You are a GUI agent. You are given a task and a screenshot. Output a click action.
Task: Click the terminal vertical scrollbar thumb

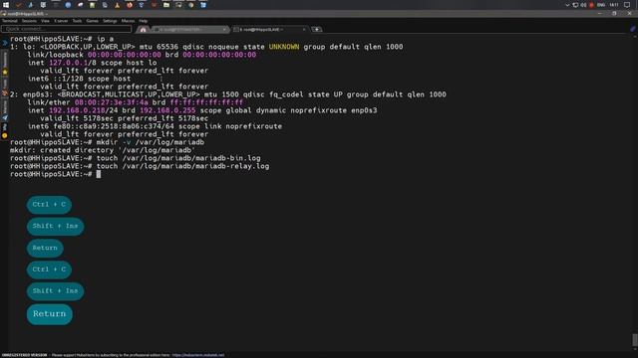click(x=635, y=339)
